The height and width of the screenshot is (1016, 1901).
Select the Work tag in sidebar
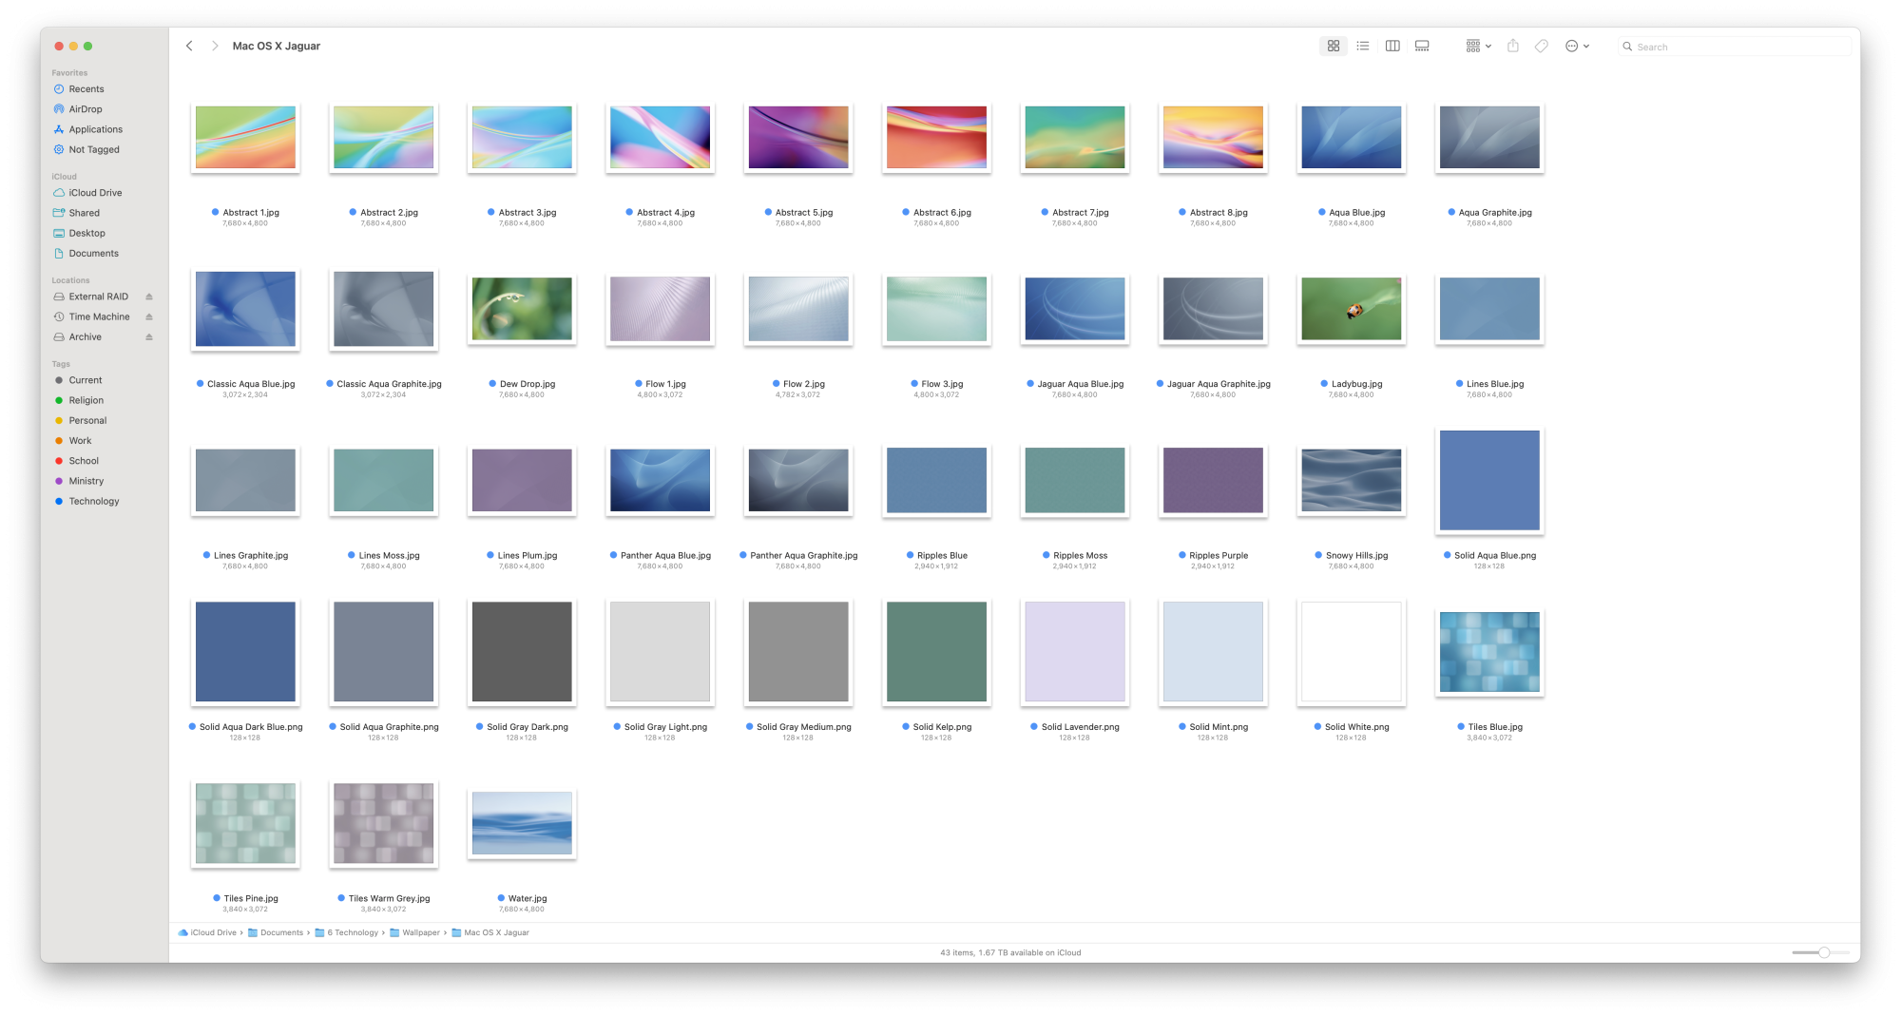[80, 440]
